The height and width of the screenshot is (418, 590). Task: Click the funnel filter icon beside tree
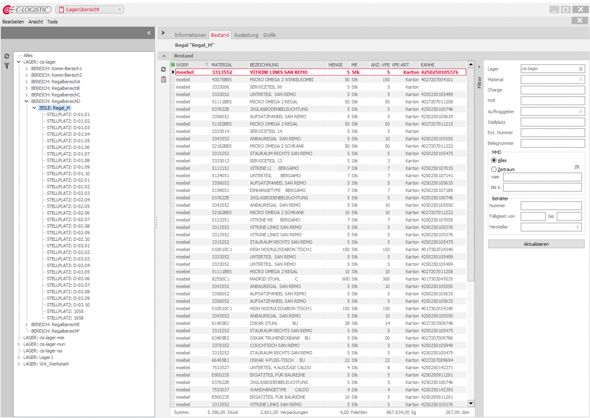7,66
